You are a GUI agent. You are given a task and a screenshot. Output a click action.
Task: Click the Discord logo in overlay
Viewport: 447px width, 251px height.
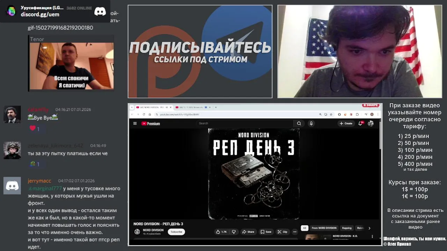click(100, 11)
